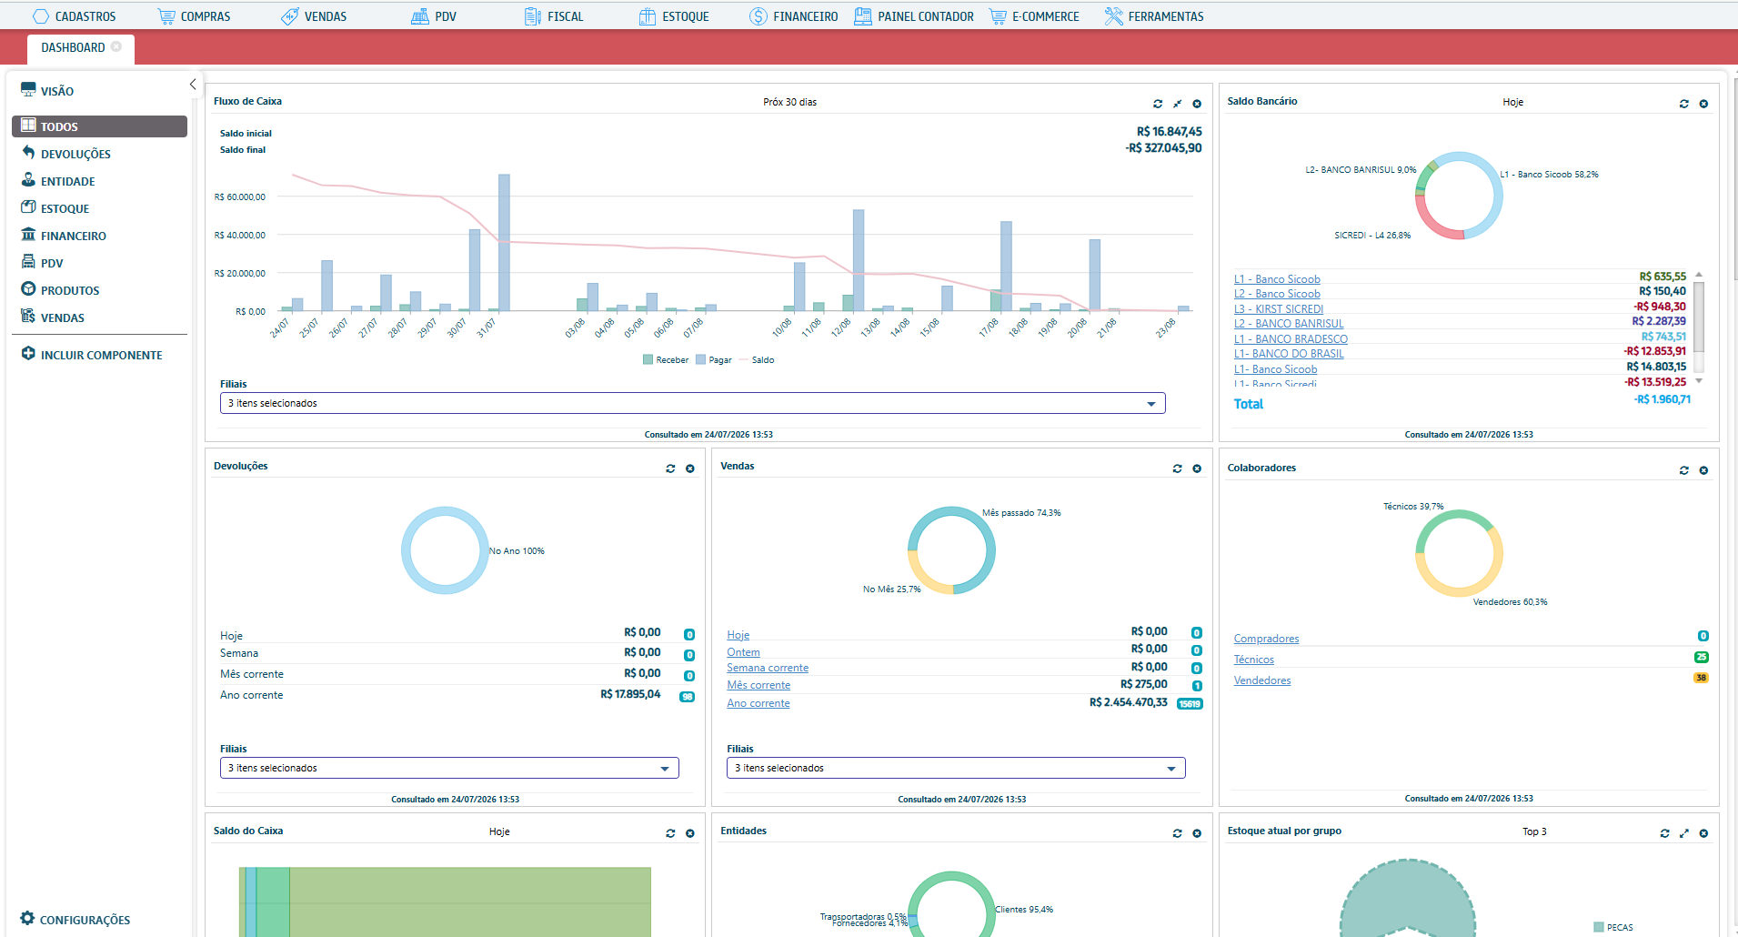Open the Fiscal menu
This screenshot has height=937, width=1738.
click(554, 16)
